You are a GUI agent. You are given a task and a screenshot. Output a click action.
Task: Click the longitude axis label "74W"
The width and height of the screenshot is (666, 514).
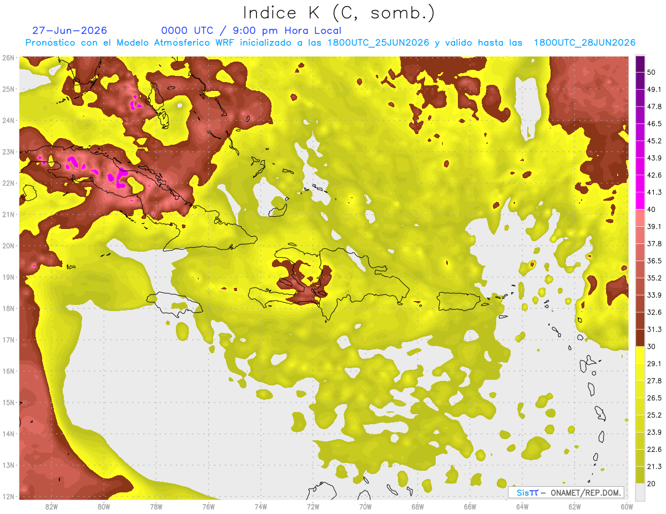pos(261,506)
